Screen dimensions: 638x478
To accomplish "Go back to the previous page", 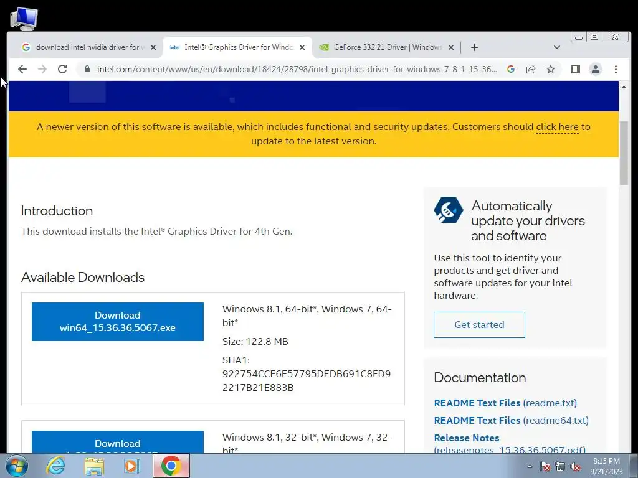I will pyautogui.click(x=22, y=69).
